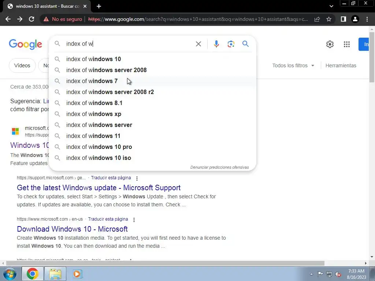Clear the search box text

pos(198,44)
